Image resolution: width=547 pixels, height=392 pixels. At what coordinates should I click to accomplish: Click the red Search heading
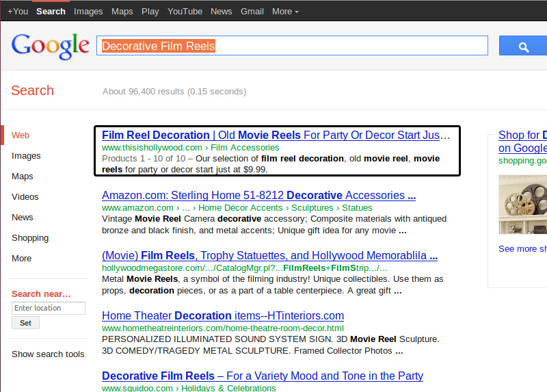tap(32, 91)
